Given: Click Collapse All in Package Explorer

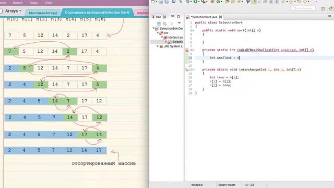Looking at the screenshot, I should pyautogui.click(x=159, y=23).
